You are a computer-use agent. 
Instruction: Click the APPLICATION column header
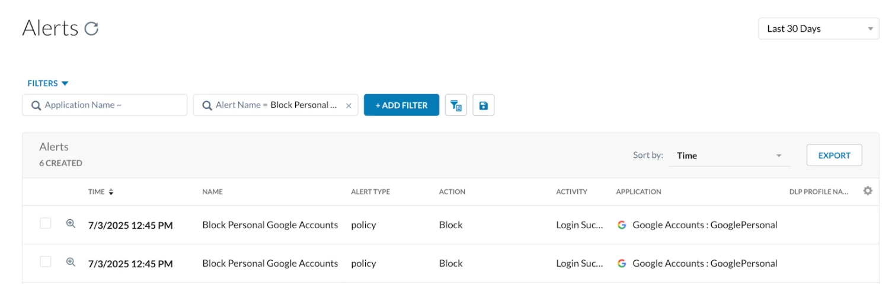[638, 192]
